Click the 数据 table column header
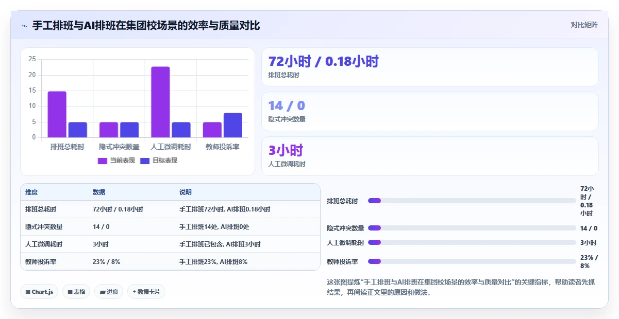Viewport: 619px width, 319px height. tap(99, 192)
